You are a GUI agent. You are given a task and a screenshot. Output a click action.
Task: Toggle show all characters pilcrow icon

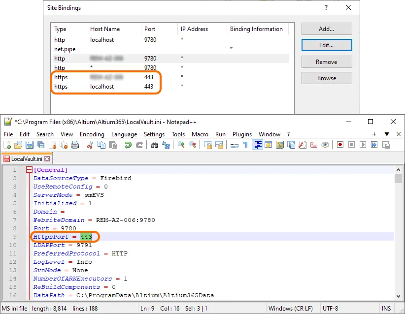point(245,145)
